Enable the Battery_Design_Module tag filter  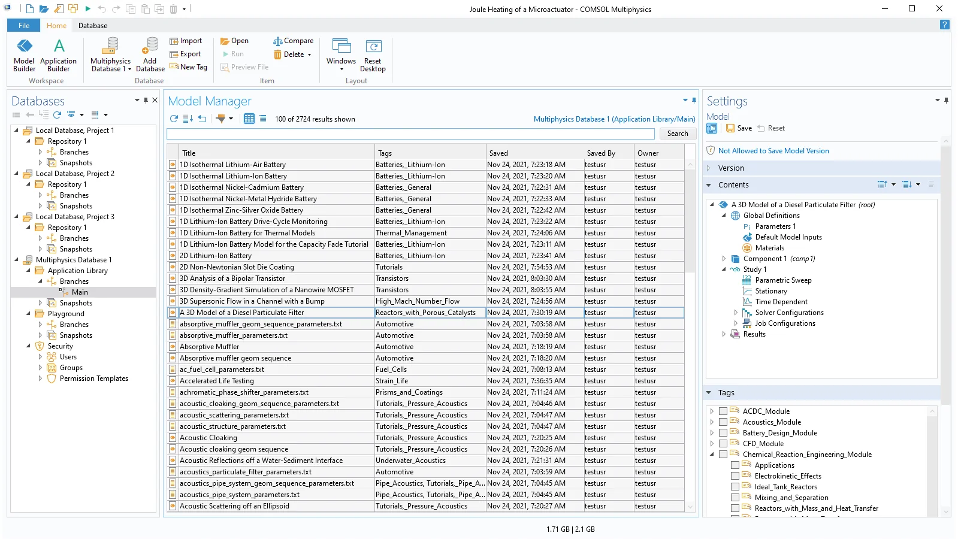tap(723, 433)
